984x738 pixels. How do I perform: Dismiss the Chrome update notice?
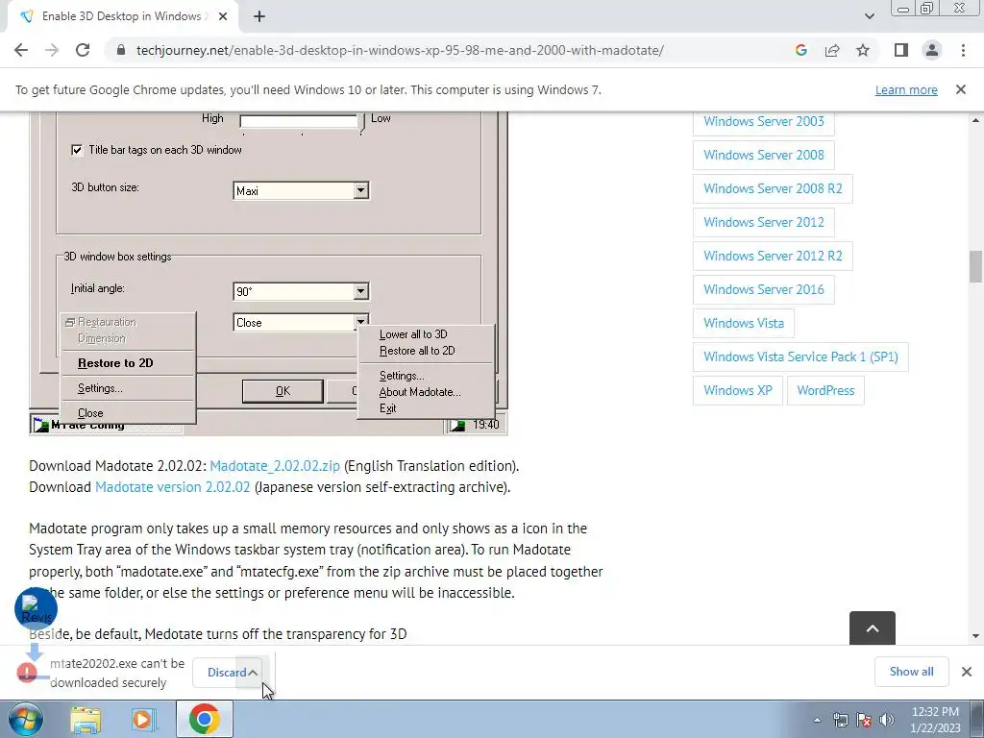pyautogui.click(x=961, y=89)
